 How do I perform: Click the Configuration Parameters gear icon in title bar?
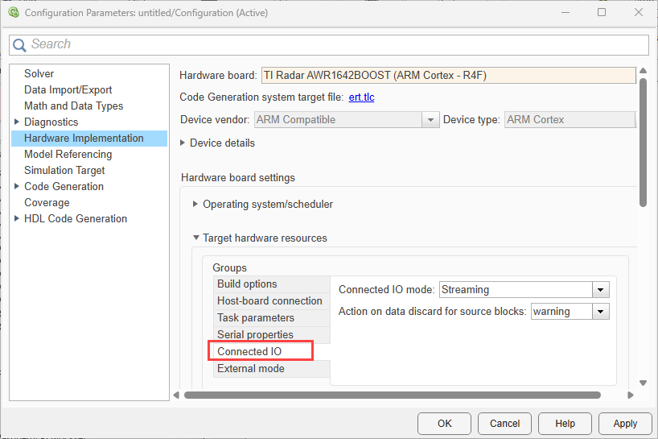[14, 12]
